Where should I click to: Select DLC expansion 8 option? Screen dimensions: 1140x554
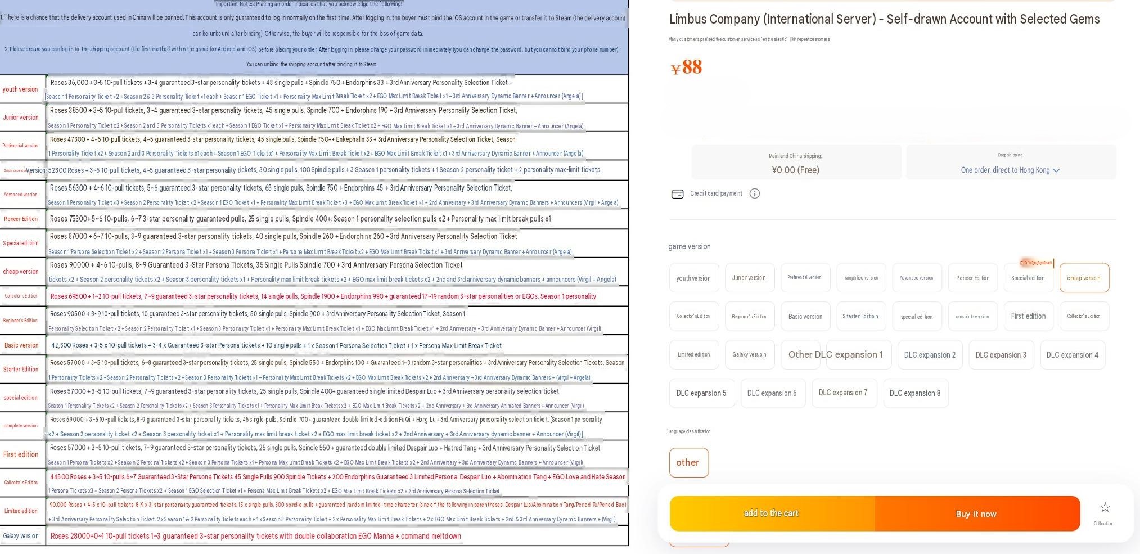point(915,393)
